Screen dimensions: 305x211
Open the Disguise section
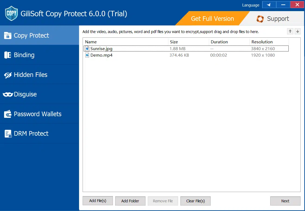tap(39, 94)
